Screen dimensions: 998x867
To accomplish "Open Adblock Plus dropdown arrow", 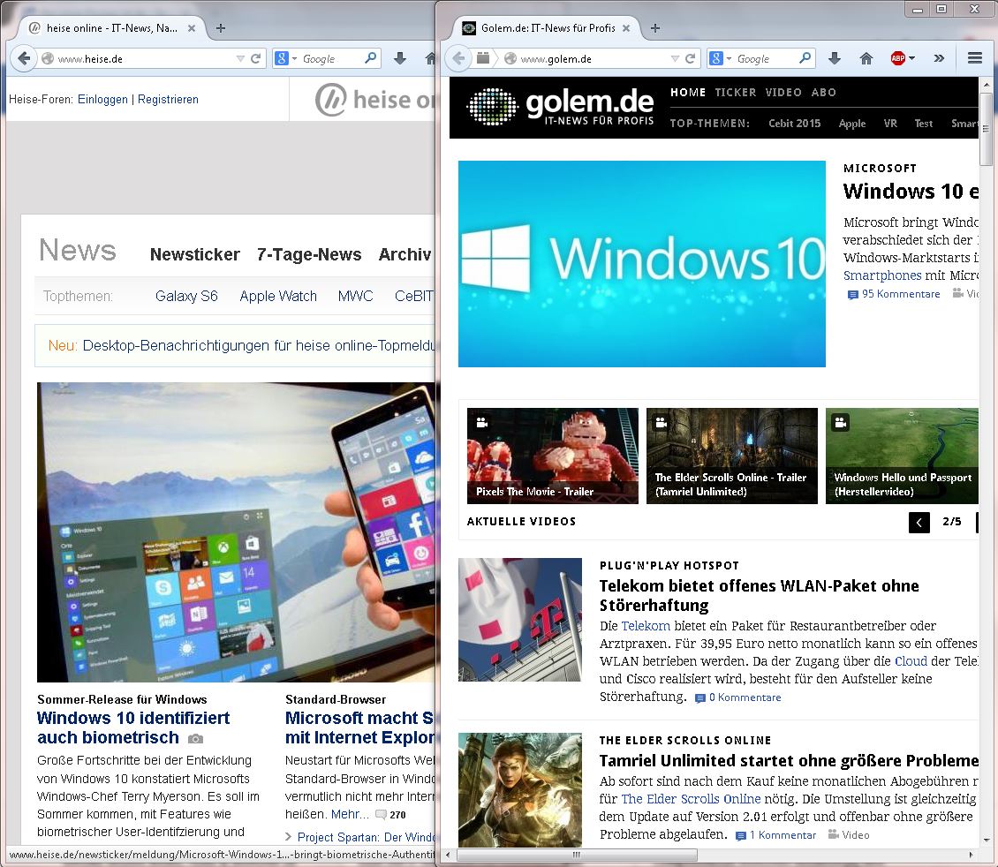I will [x=912, y=58].
